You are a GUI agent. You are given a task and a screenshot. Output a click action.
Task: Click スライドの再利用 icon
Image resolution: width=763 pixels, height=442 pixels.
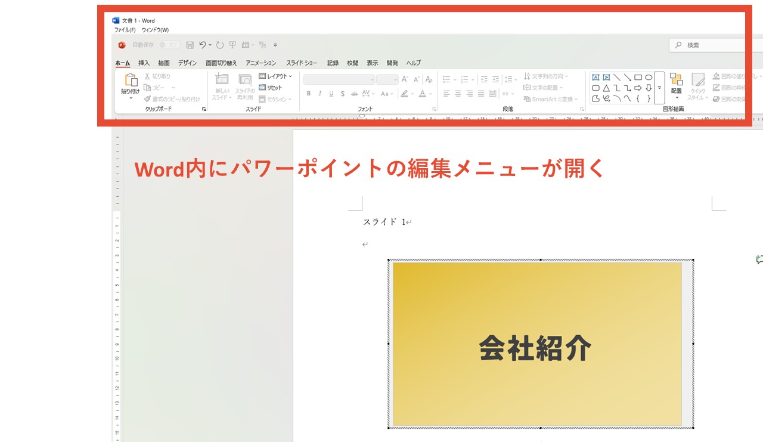[x=245, y=79]
